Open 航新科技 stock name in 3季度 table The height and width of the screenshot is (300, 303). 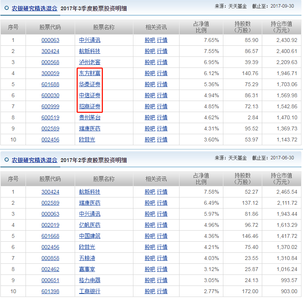(x=90, y=51)
